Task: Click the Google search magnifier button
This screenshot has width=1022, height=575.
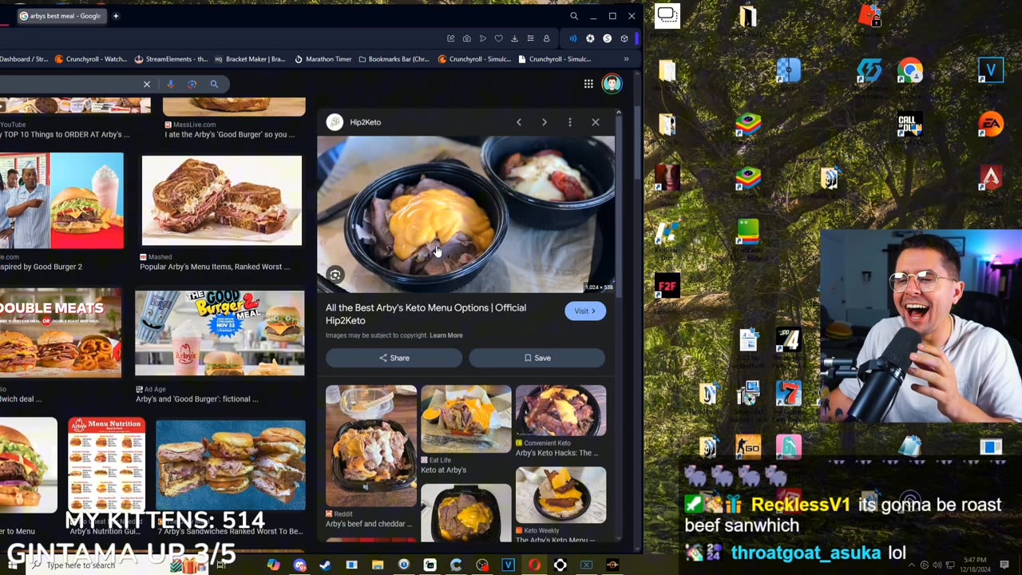Action: coord(214,84)
